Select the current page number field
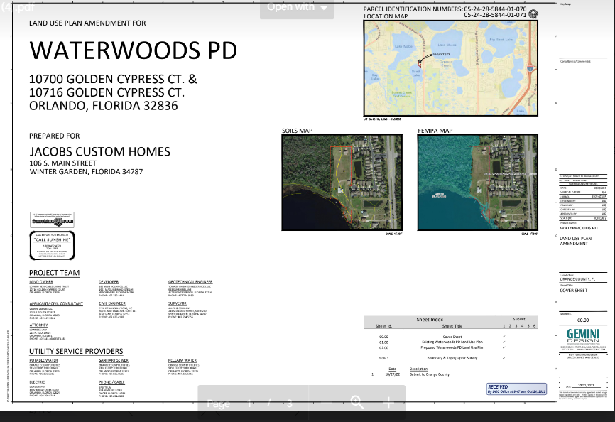 (249, 404)
